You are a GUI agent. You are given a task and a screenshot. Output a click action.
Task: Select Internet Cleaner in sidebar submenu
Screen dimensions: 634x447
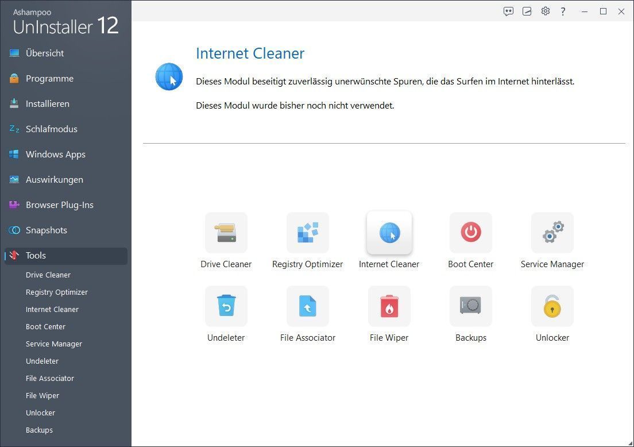tap(52, 310)
